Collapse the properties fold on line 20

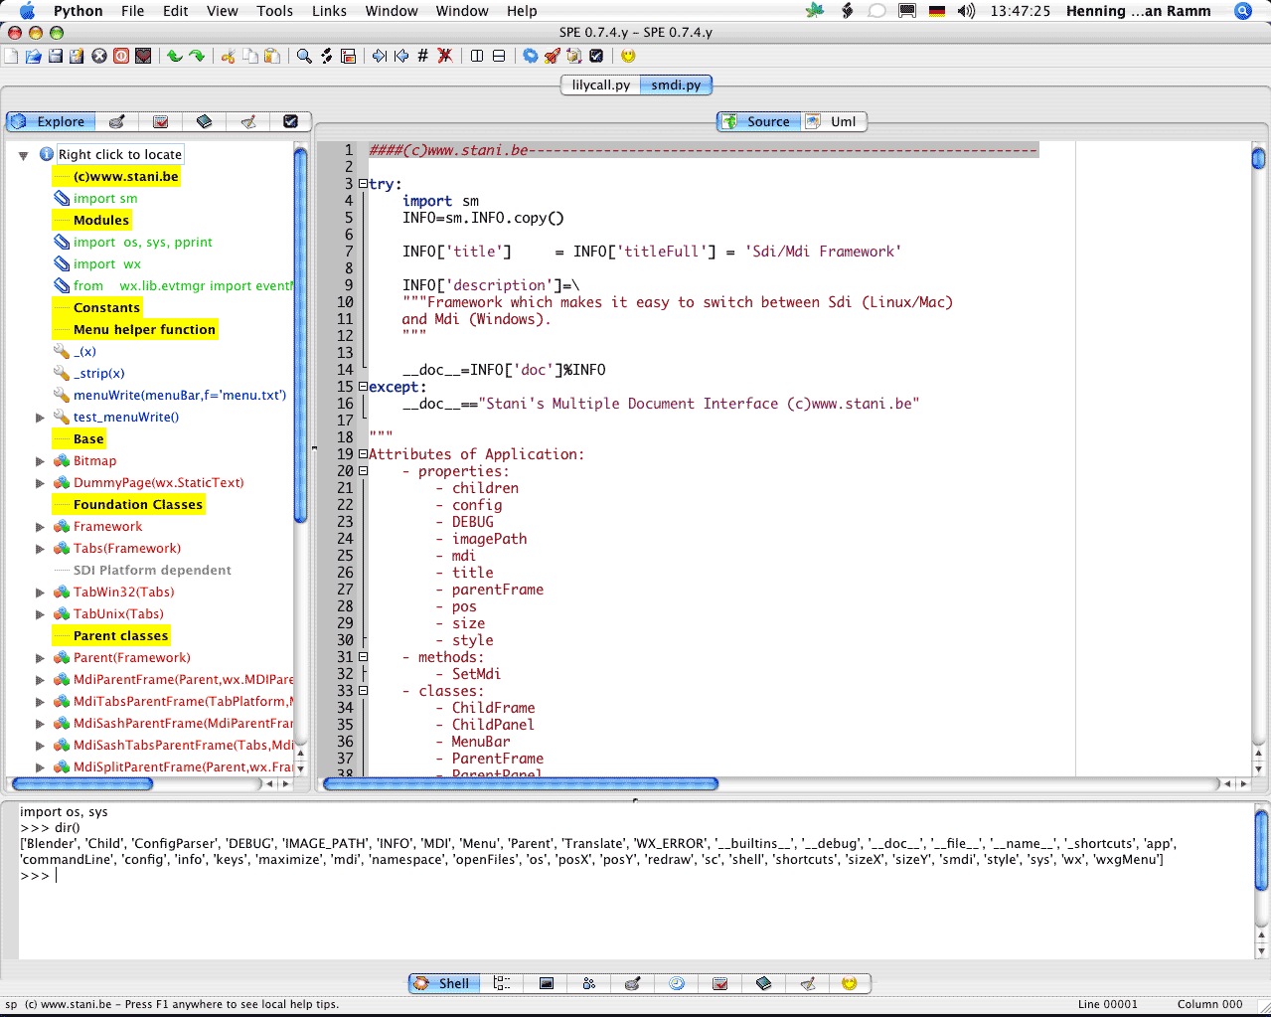coord(363,471)
